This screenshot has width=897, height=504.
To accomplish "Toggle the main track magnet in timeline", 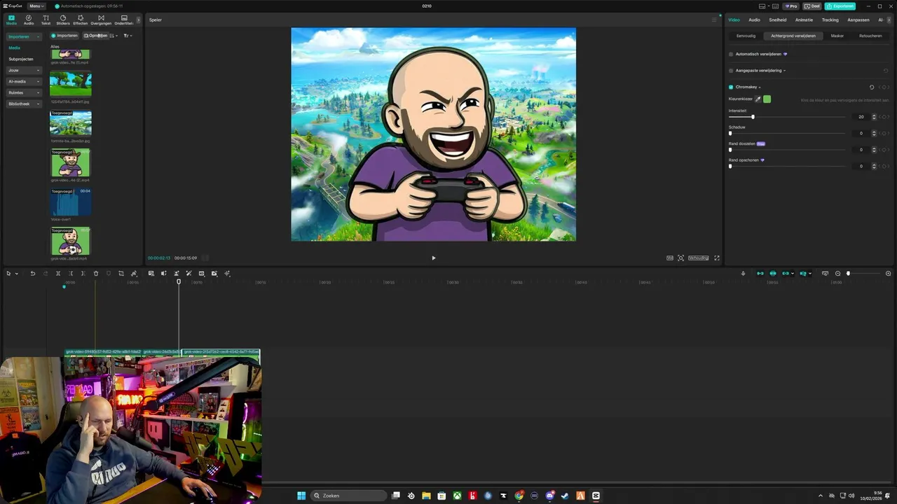I will [760, 274].
